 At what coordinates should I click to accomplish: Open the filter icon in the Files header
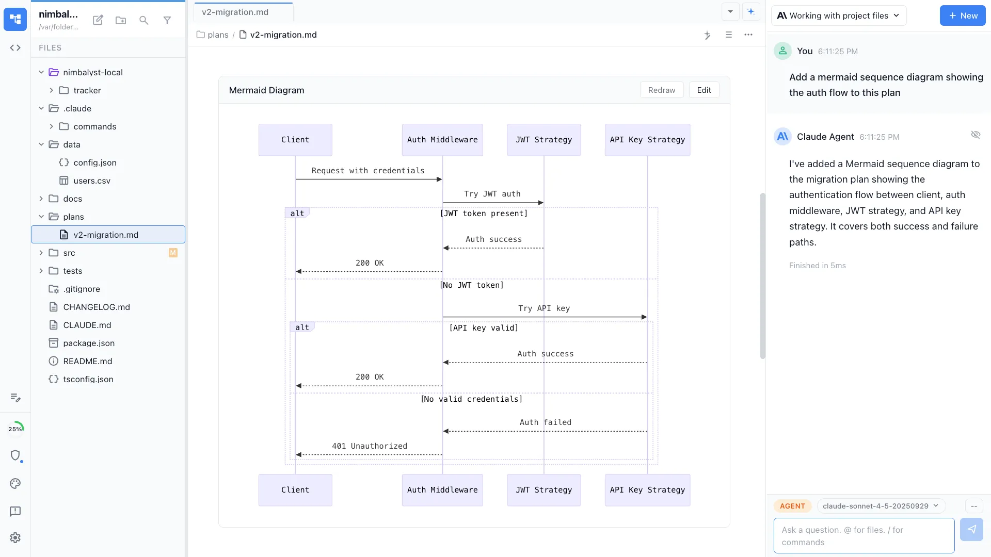click(167, 20)
